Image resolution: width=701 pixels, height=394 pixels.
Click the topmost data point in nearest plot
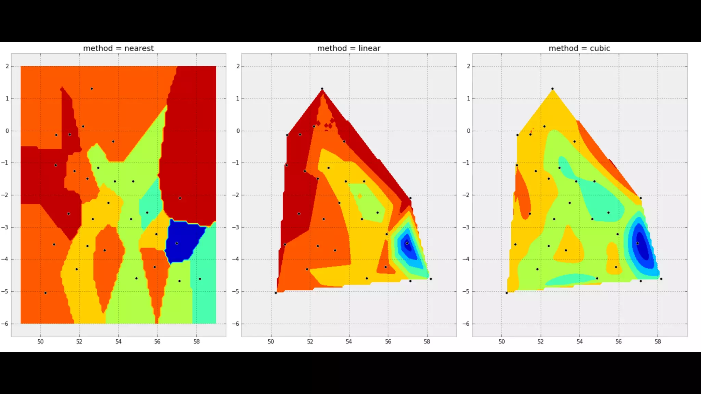(x=92, y=89)
